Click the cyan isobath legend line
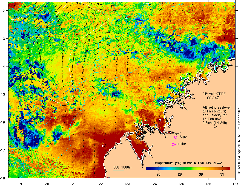This screenshot has height=186, width=241. coord(119,170)
